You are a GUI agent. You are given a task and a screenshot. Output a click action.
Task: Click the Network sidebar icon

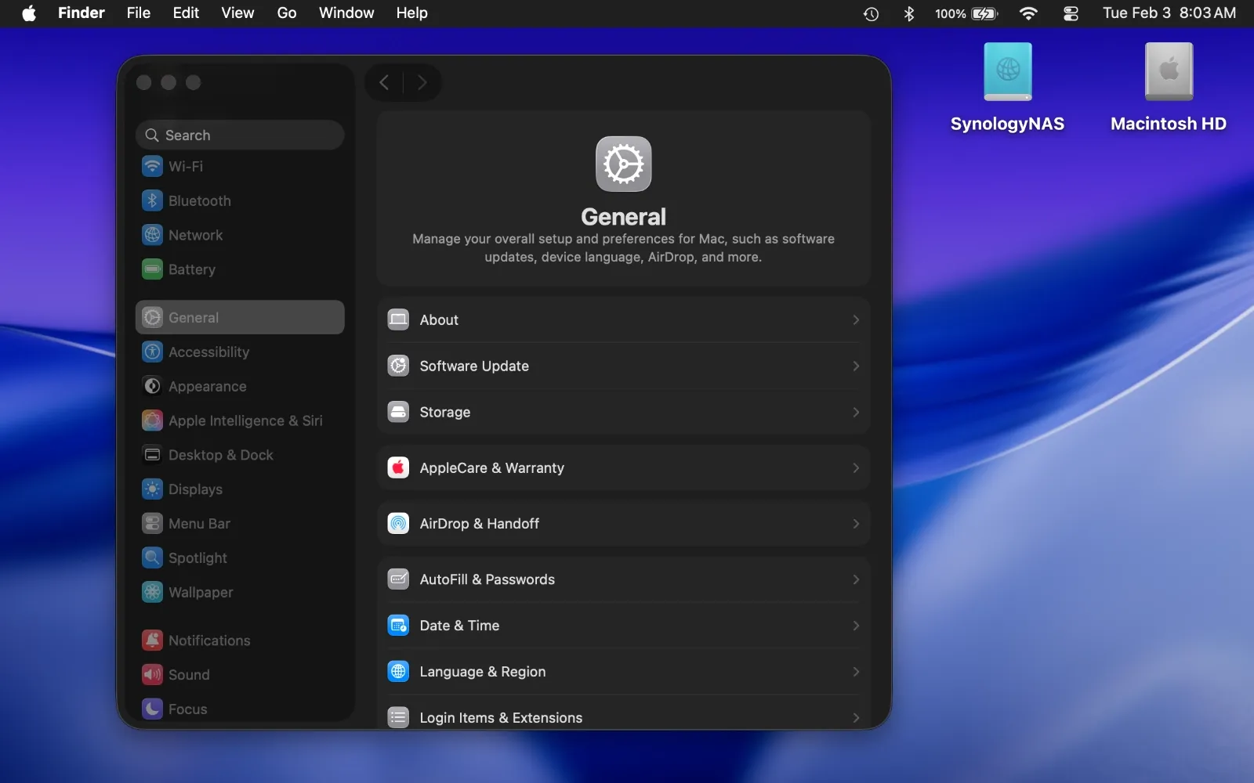[152, 235]
